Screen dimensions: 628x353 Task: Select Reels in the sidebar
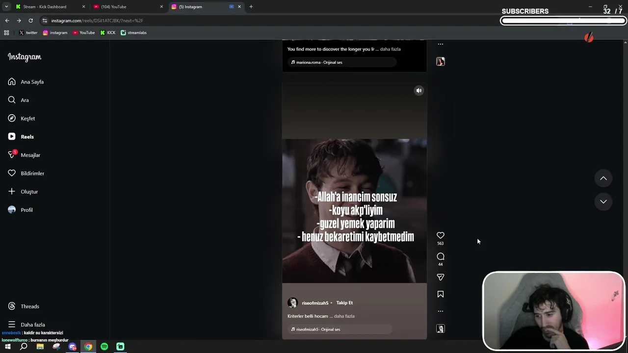pos(21,137)
